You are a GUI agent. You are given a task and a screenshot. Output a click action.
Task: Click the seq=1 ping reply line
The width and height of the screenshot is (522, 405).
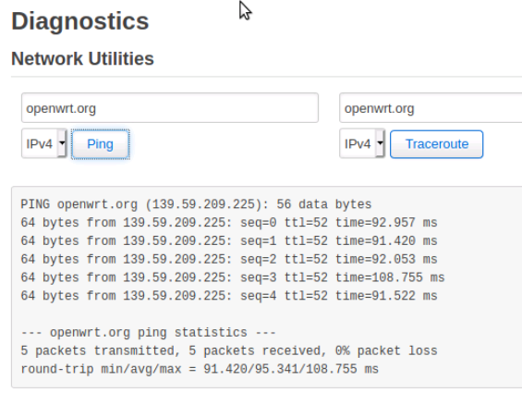(229, 240)
